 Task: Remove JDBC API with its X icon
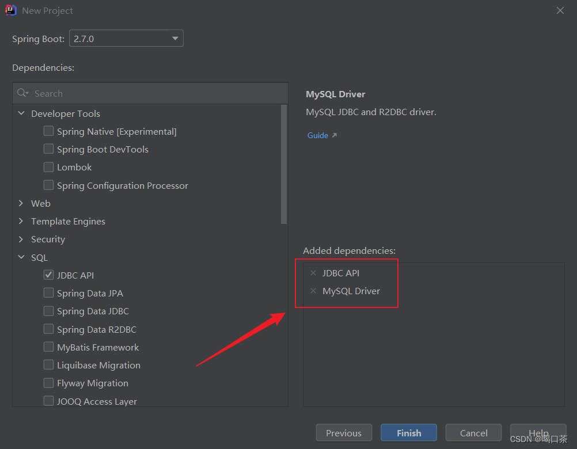click(x=313, y=273)
